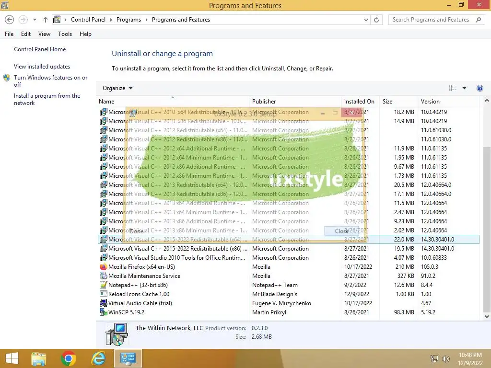The height and width of the screenshot is (368, 491).
Task: Go up one level with Up arrow
Action: pyautogui.click(x=46, y=20)
